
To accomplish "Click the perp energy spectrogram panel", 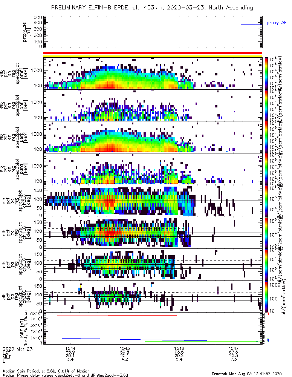I will tap(153, 137).
